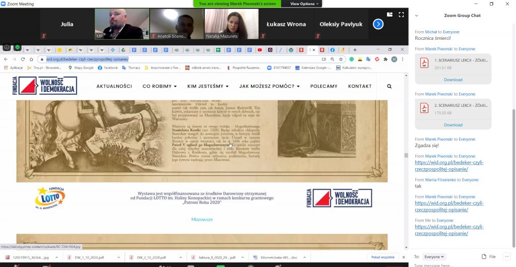Screen dimensions: 516x267
Task: Bookmark this page with the star icon
Action: tap(341, 59)
